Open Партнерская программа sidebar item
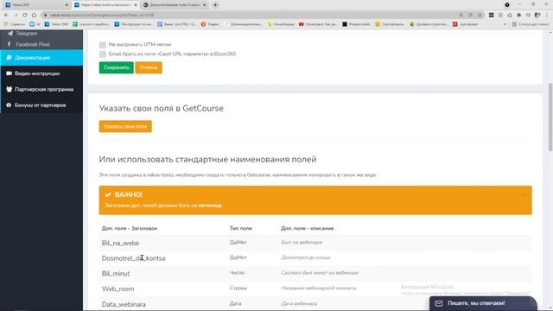The image size is (553, 311). pos(41,89)
